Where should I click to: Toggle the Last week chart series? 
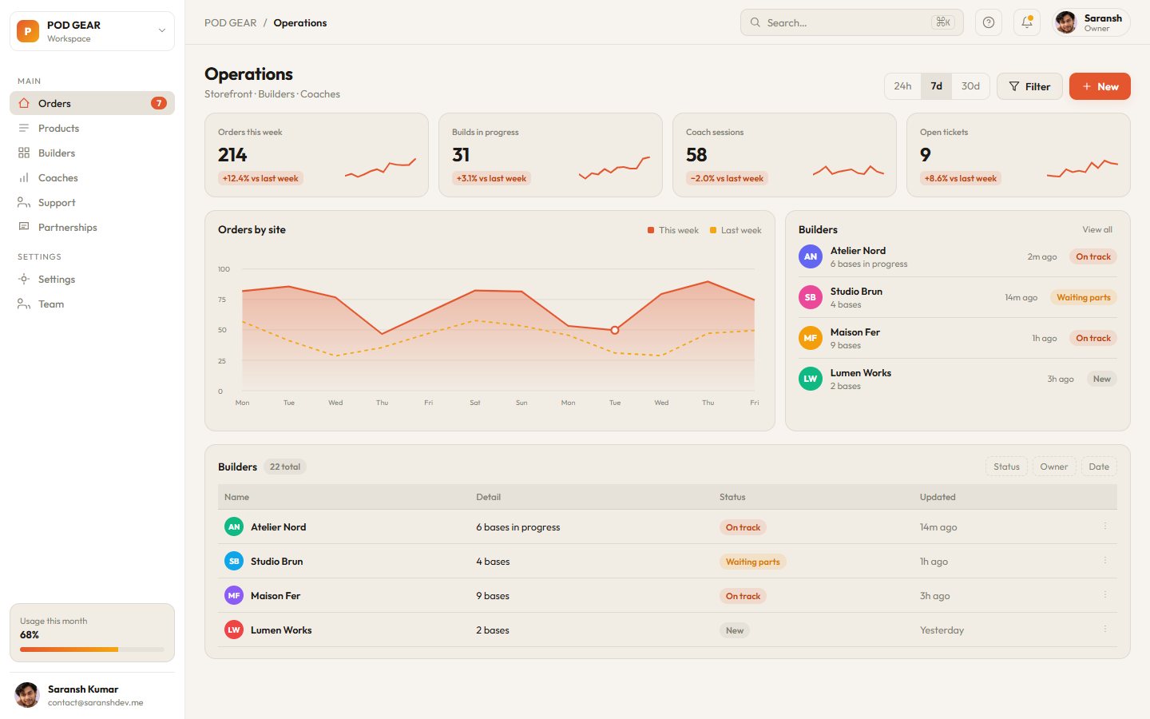click(736, 230)
